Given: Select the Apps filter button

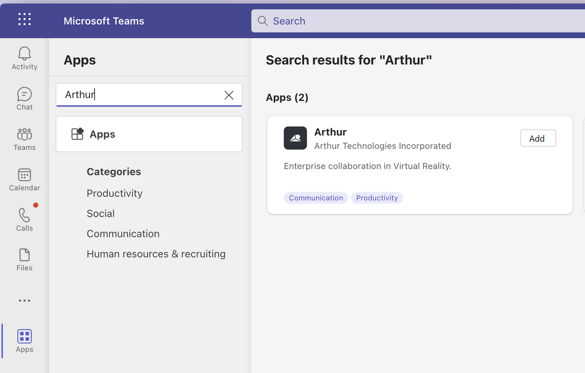Looking at the screenshot, I should click(148, 134).
